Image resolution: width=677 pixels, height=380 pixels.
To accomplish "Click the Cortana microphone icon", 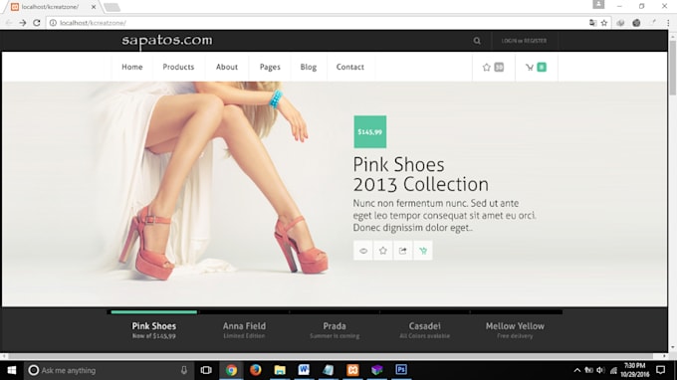I will (x=184, y=370).
